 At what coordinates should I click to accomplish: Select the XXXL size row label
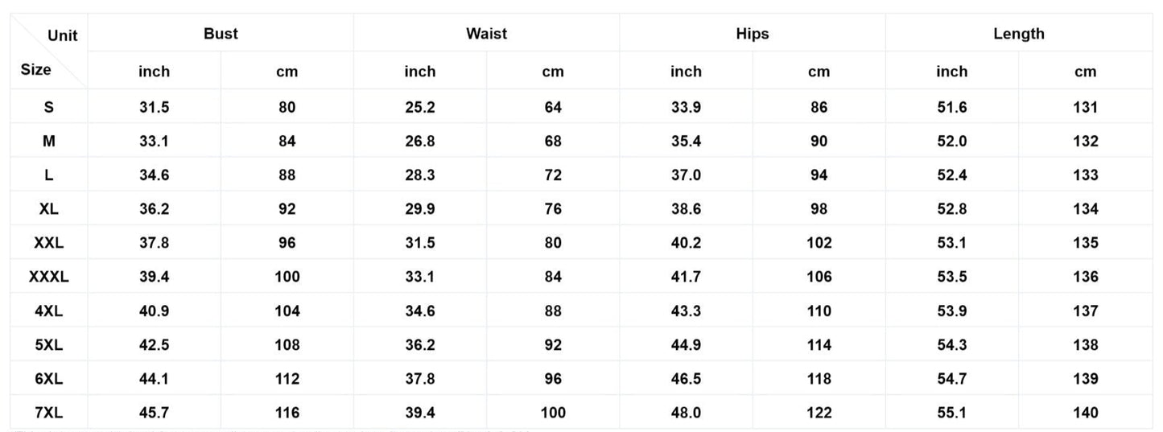pos(49,277)
